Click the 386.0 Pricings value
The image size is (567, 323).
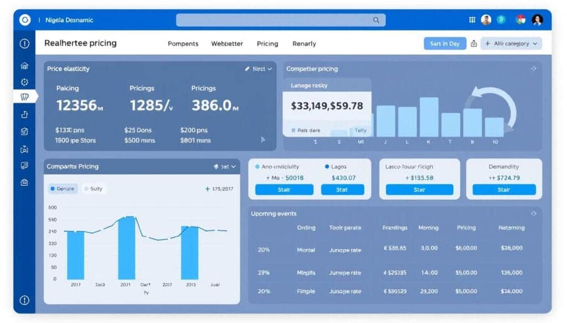pos(215,105)
